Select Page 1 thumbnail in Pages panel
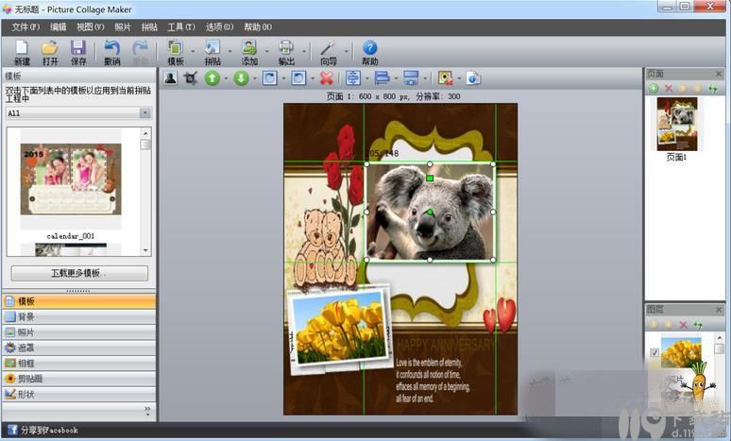Viewport: 731px width, 441px height. [677, 124]
